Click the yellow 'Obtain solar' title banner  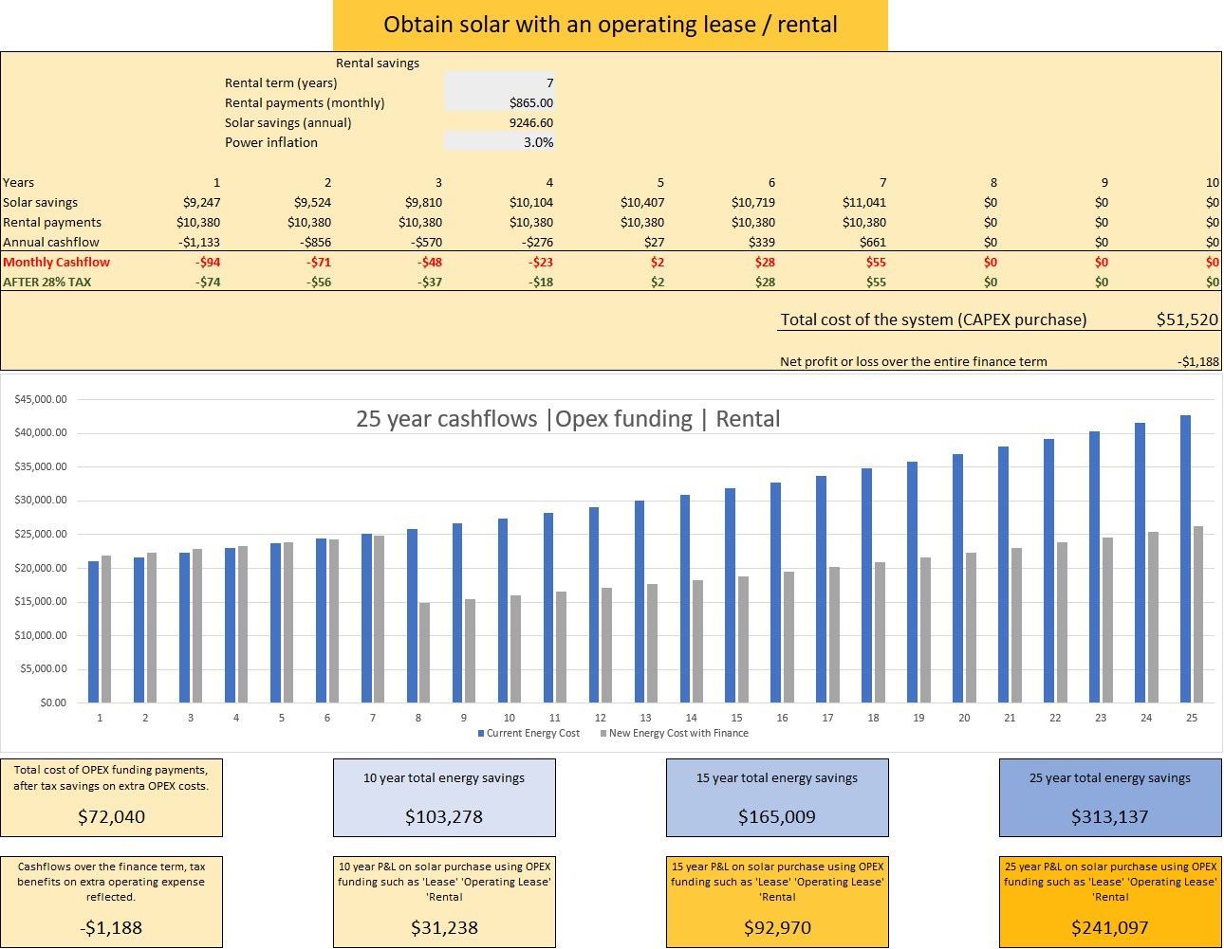pos(610,25)
